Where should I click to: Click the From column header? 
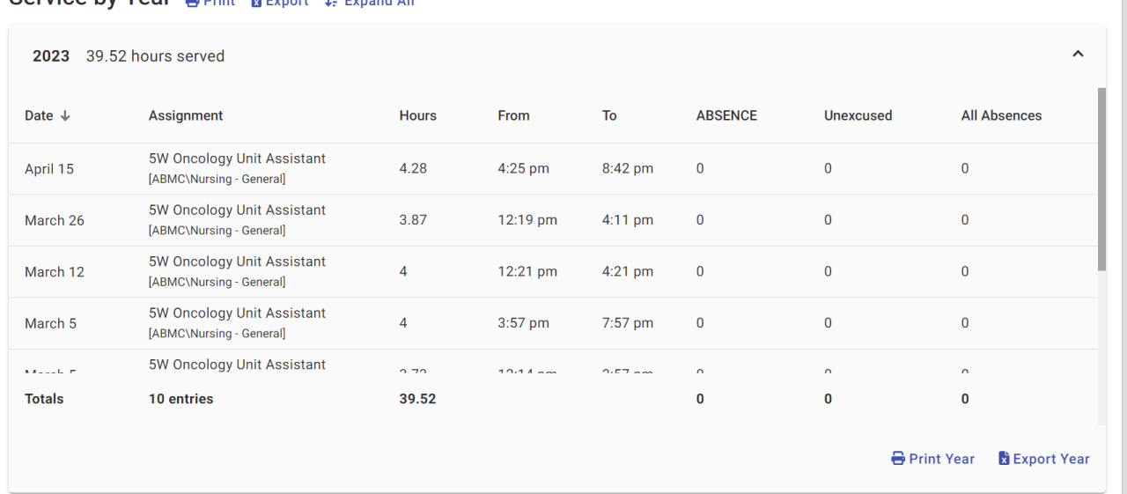[513, 115]
